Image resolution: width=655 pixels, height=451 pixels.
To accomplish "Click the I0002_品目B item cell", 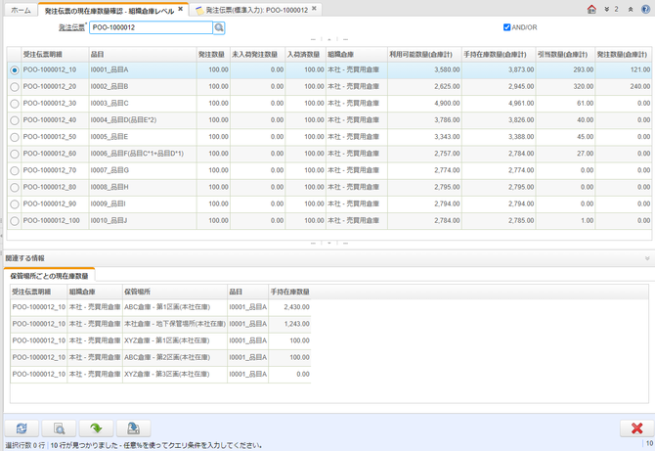I will click(x=143, y=87).
